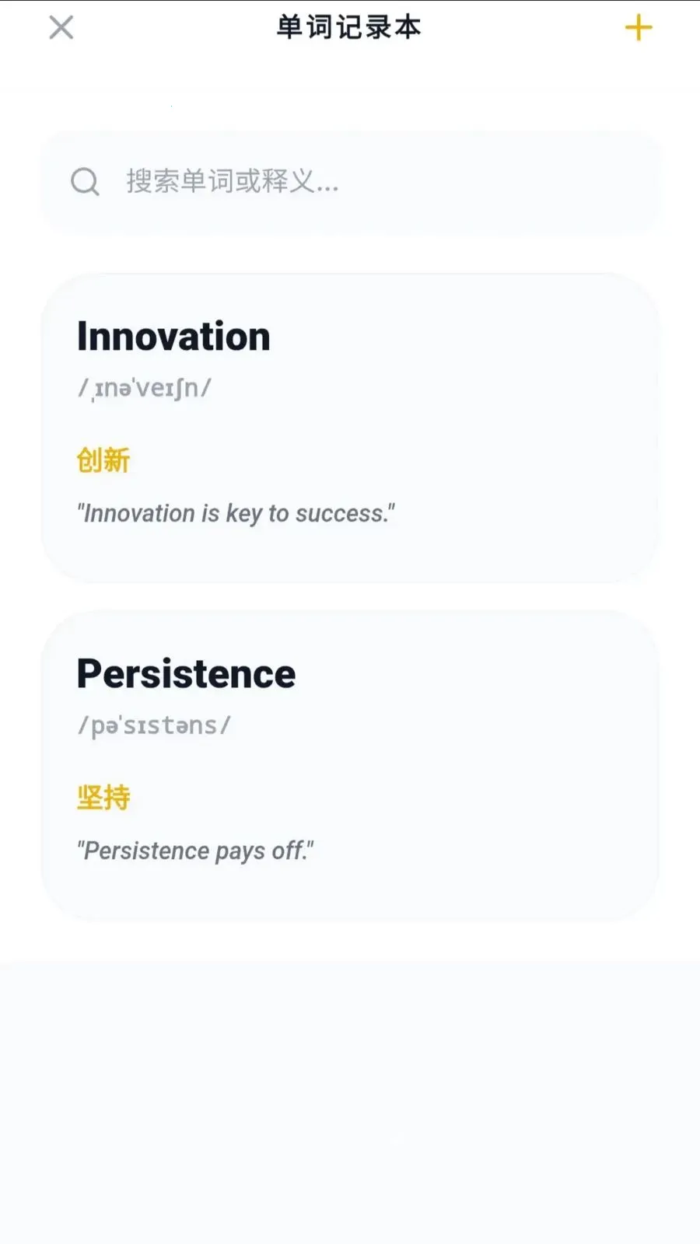Image resolution: width=700 pixels, height=1244 pixels.
Task: Select the example sentence "Persistence pays off."
Action: [195, 851]
